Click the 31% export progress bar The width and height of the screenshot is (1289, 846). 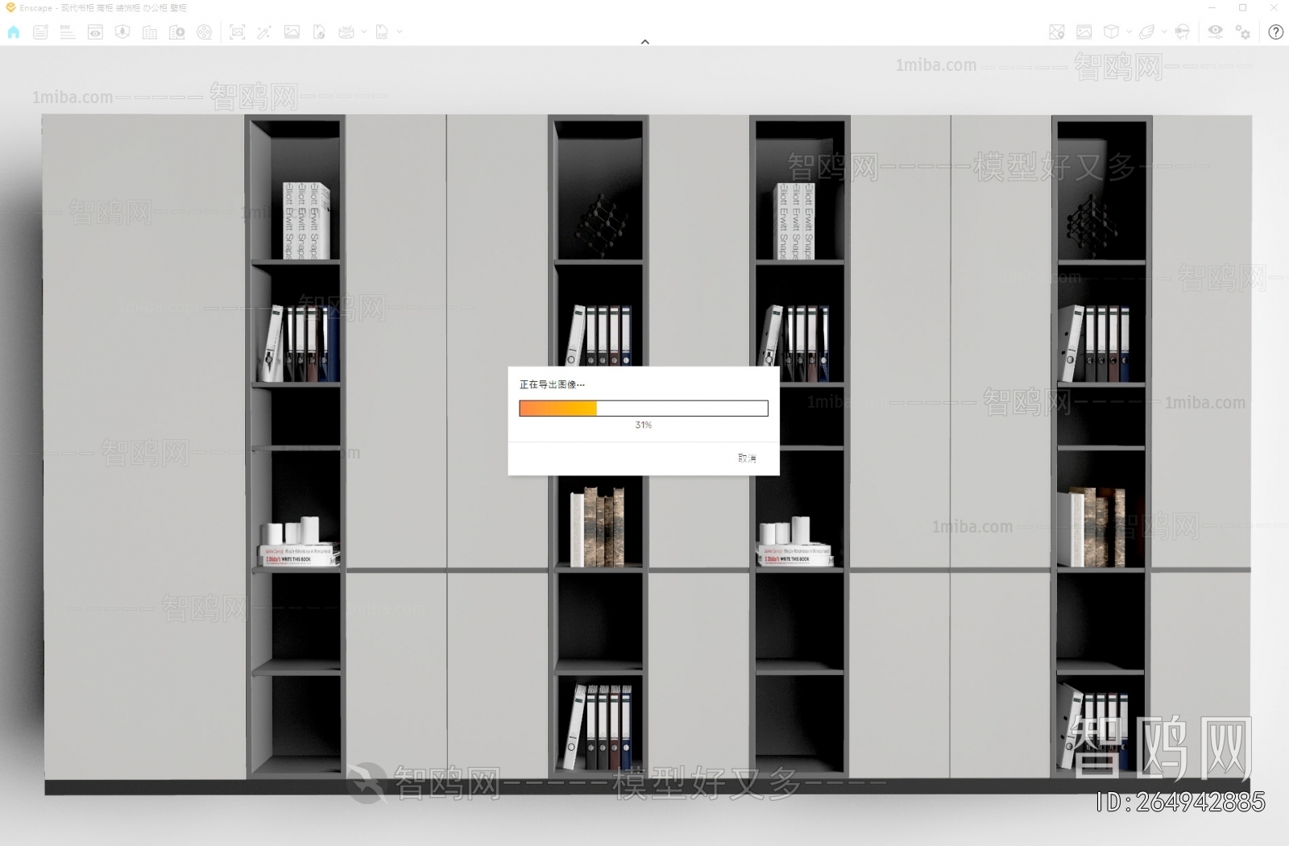[x=644, y=408]
